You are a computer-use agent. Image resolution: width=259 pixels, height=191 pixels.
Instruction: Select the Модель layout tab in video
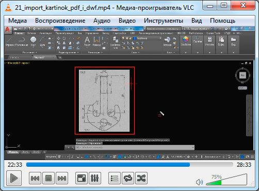click(13, 152)
